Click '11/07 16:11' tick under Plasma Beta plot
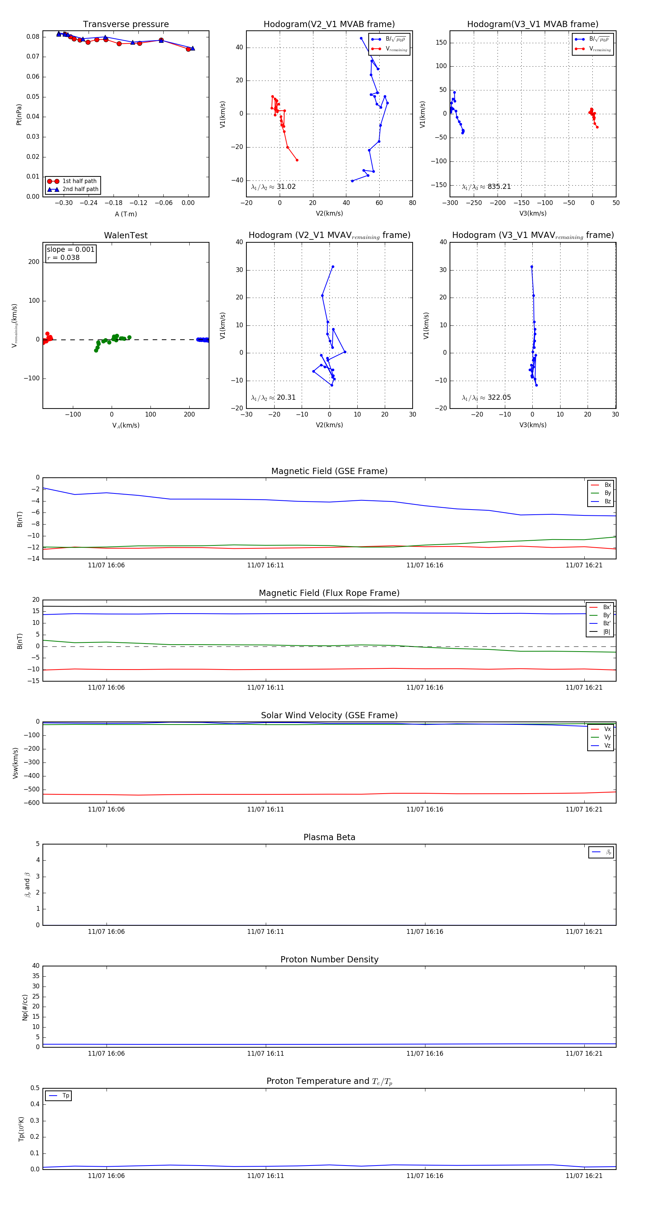659x1208 pixels. click(265, 932)
